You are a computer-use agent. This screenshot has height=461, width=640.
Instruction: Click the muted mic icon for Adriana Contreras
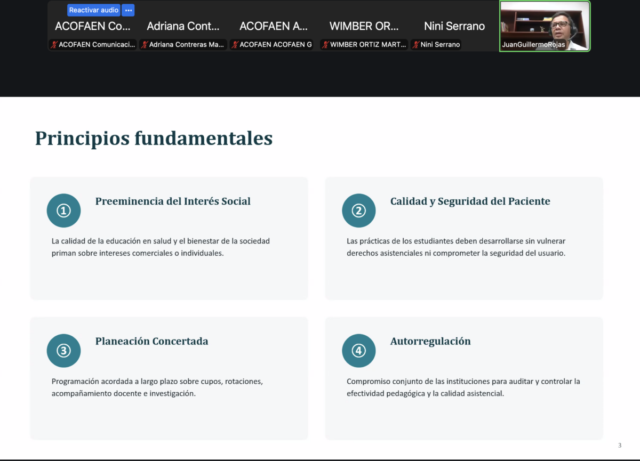pyautogui.click(x=145, y=45)
